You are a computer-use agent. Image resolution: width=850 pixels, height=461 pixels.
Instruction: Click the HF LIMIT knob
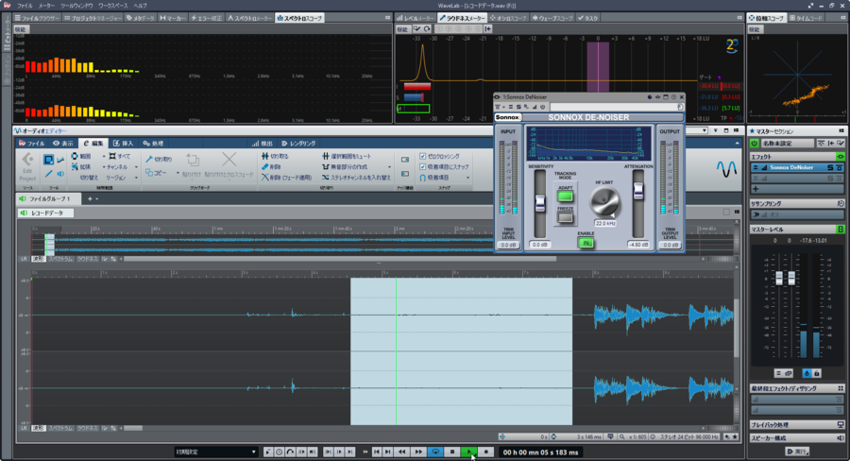605,202
